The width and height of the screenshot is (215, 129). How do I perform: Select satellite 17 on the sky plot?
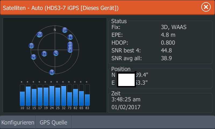70,37
